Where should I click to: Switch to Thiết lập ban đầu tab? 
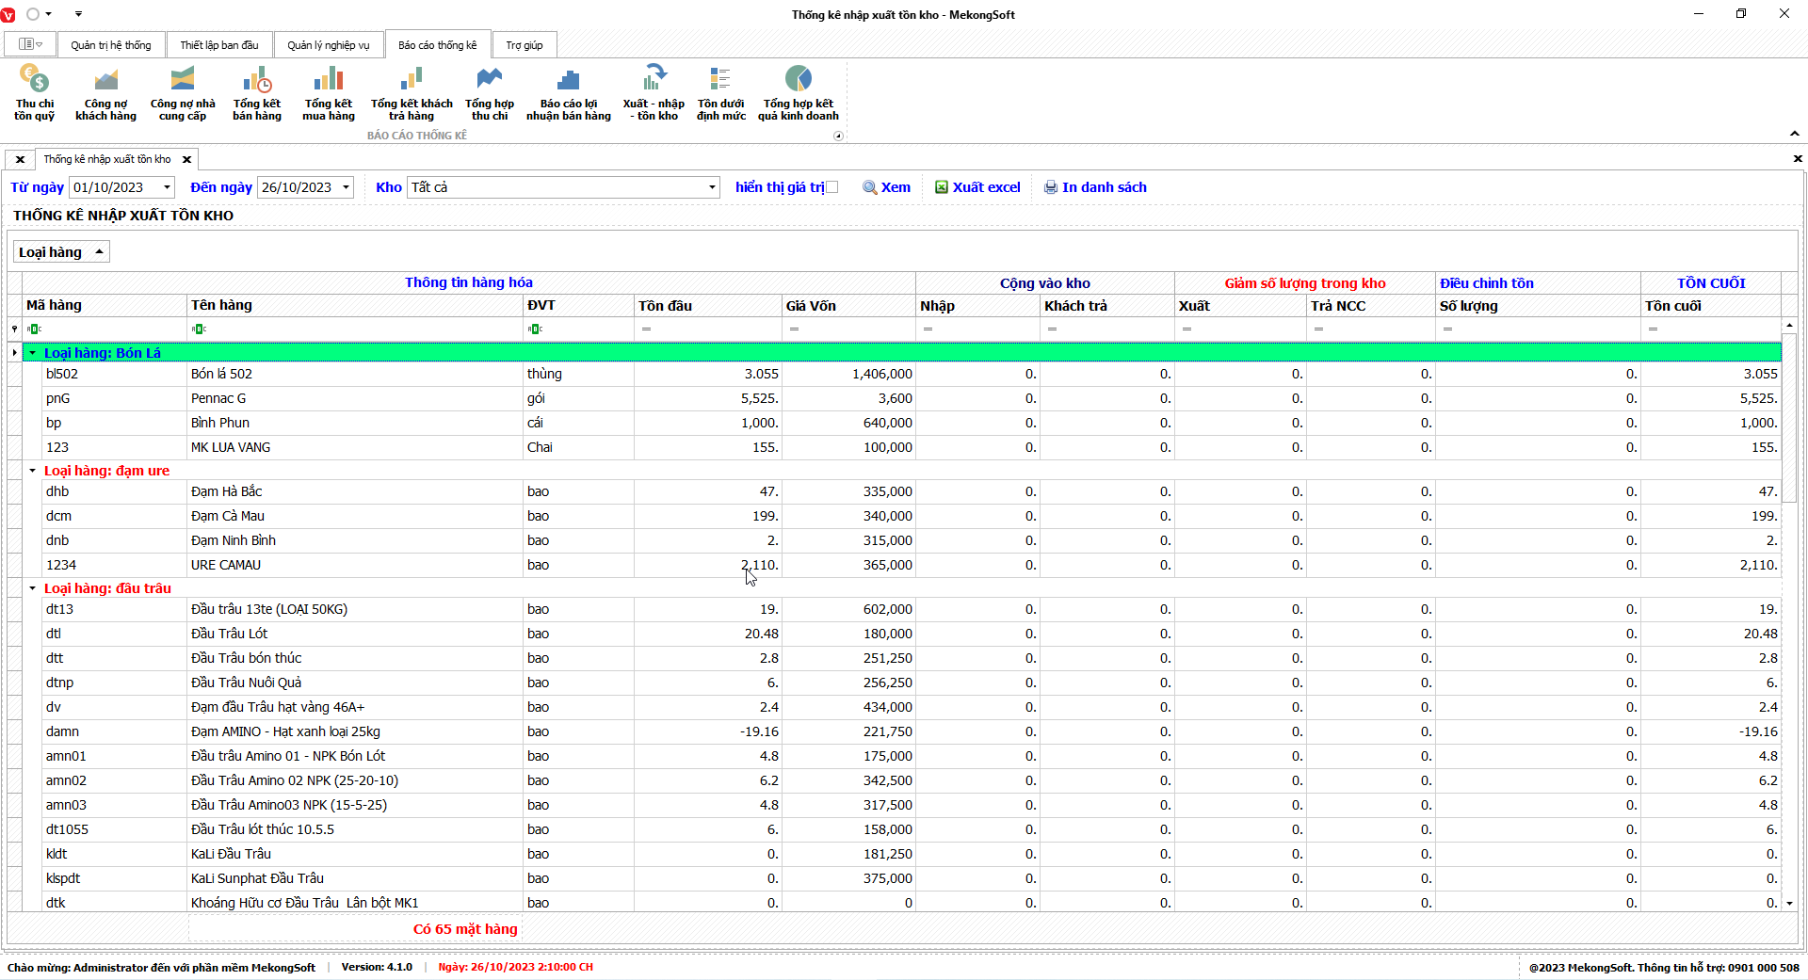[218, 45]
